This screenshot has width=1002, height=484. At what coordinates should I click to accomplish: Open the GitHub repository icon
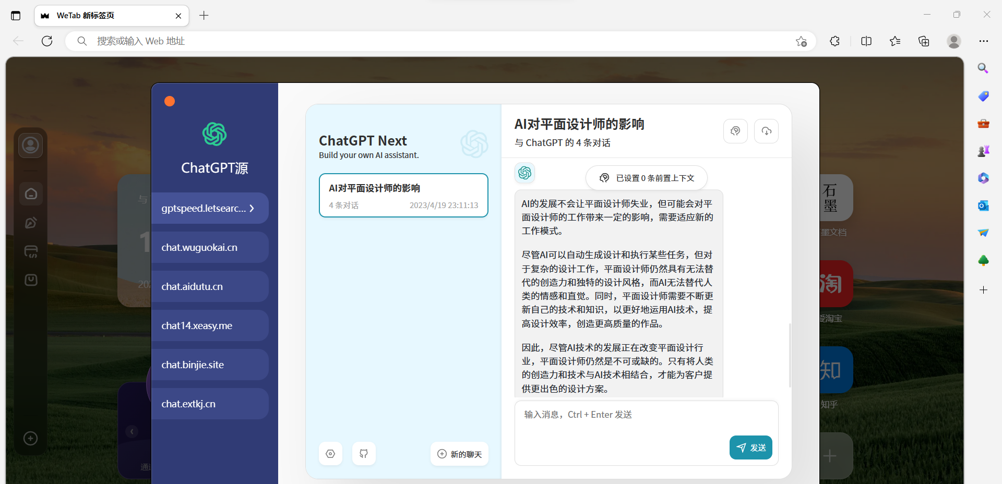click(364, 454)
